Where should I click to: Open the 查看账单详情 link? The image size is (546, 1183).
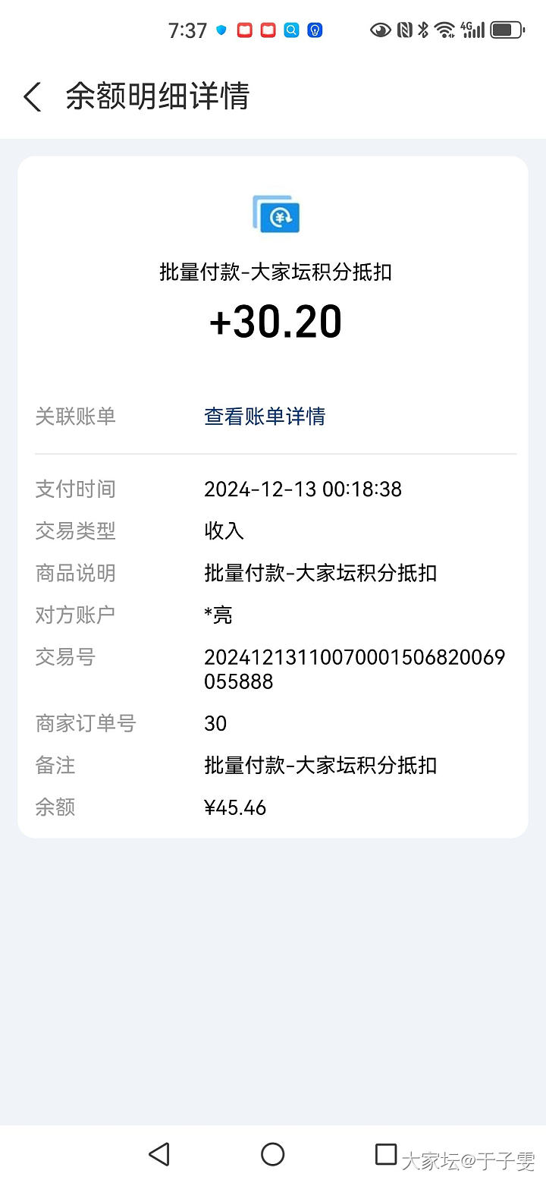265,416
